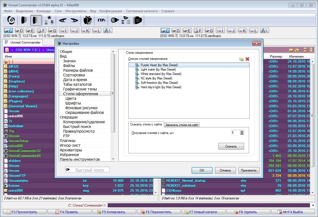This screenshot has height=217, width=318.
Task: Switch left panel to drive E
Action: tap(30, 31)
